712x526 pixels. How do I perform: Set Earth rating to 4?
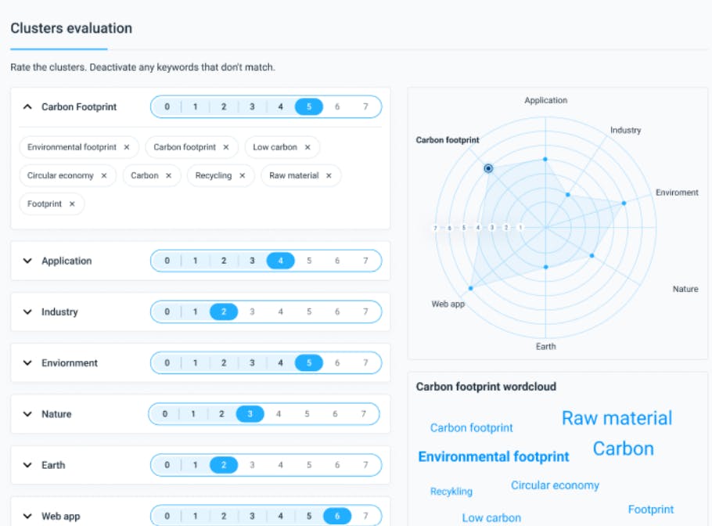coord(281,465)
